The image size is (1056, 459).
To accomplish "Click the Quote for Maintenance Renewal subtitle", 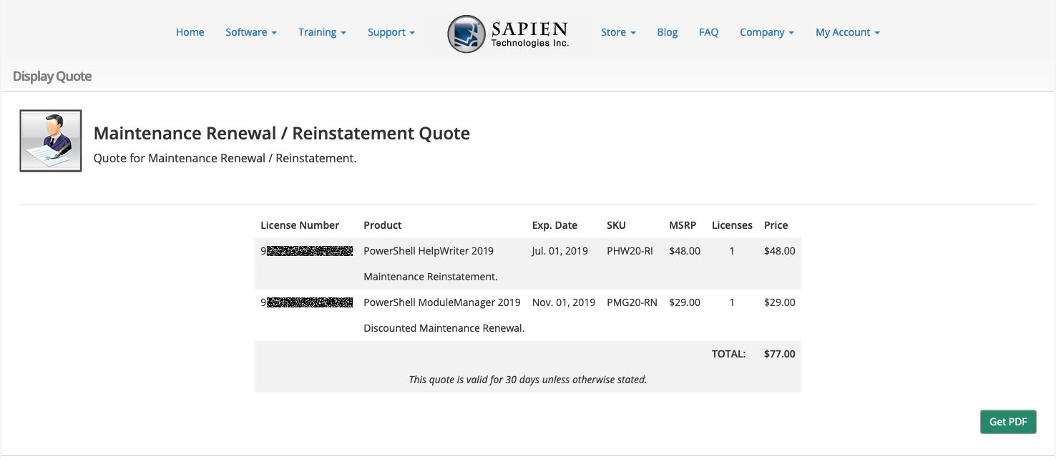I will tap(225, 158).
